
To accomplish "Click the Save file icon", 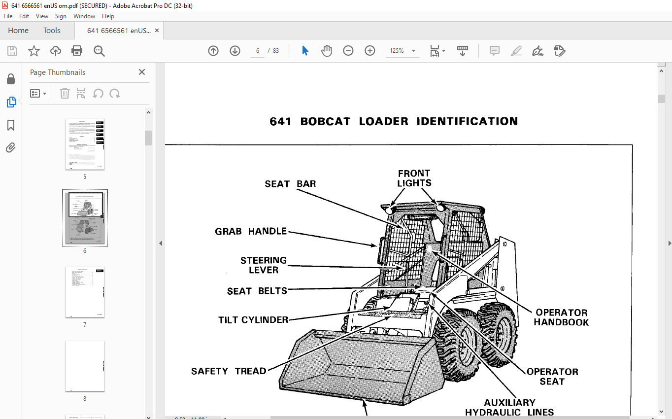I will tap(12, 51).
